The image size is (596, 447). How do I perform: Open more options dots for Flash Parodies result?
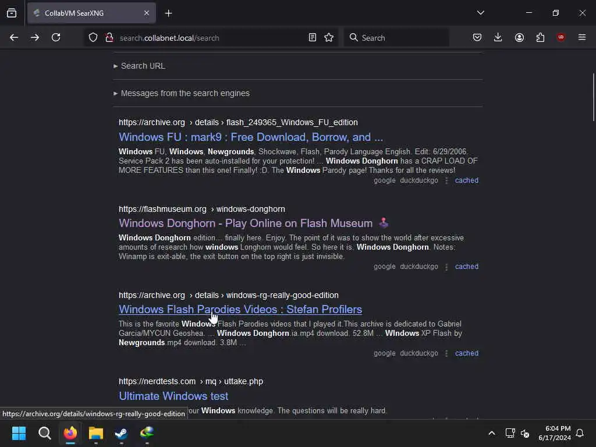tap(446, 353)
